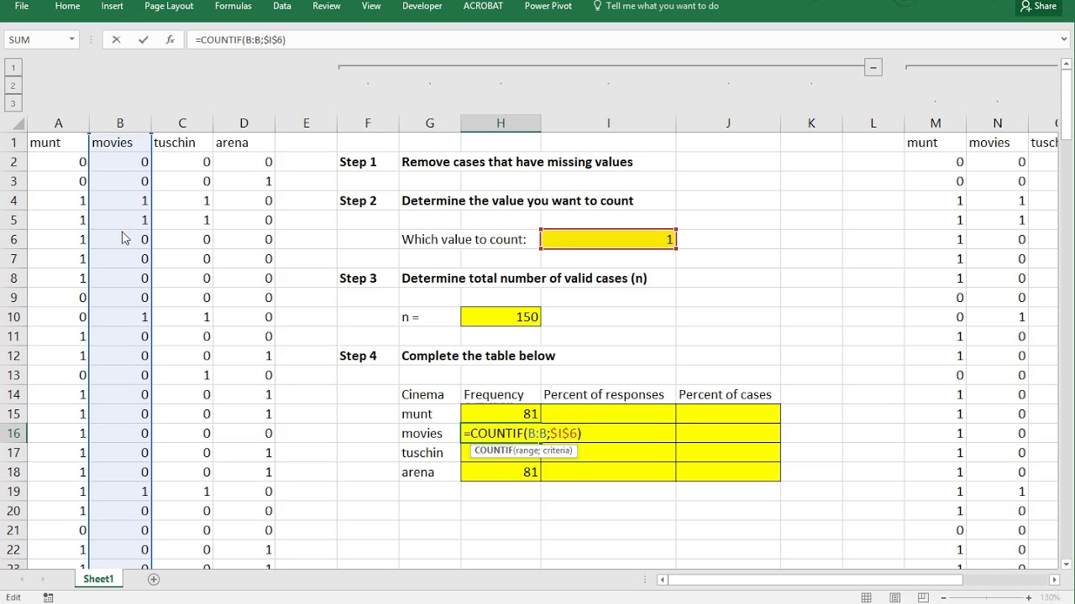Click the horizontal scrollbar thumb
The height and width of the screenshot is (604, 1075).
(x=815, y=579)
